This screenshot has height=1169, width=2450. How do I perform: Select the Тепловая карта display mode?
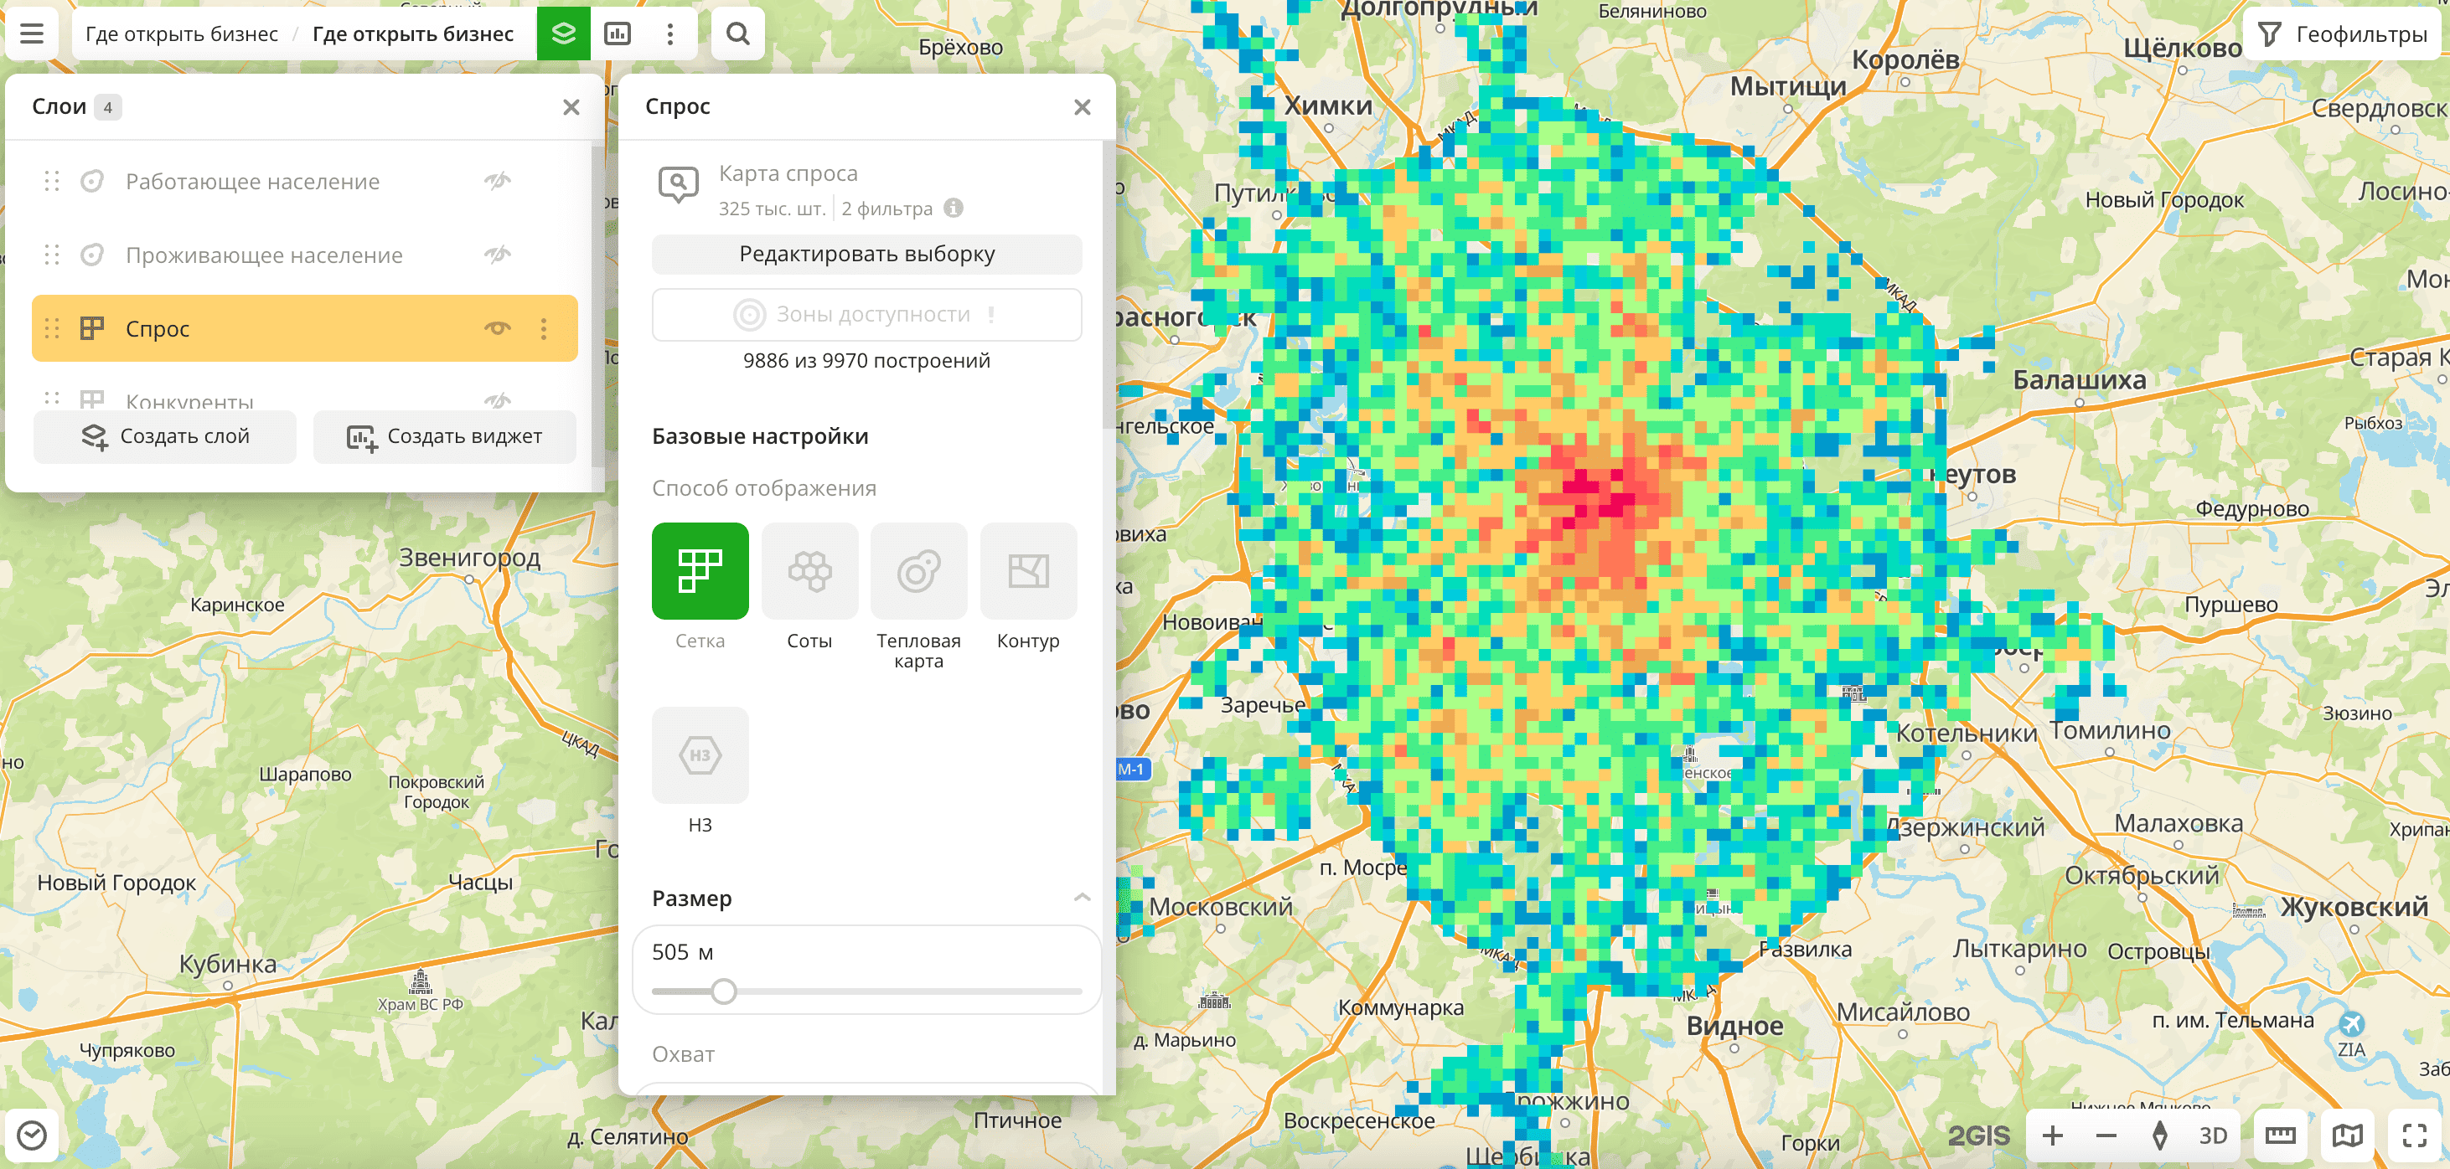(917, 571)
